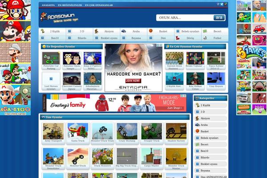This screenshot has width=267, height=178.
Task: Open the Boyama link in Kategoriler sidebar
Action: [x=205, y=170]
